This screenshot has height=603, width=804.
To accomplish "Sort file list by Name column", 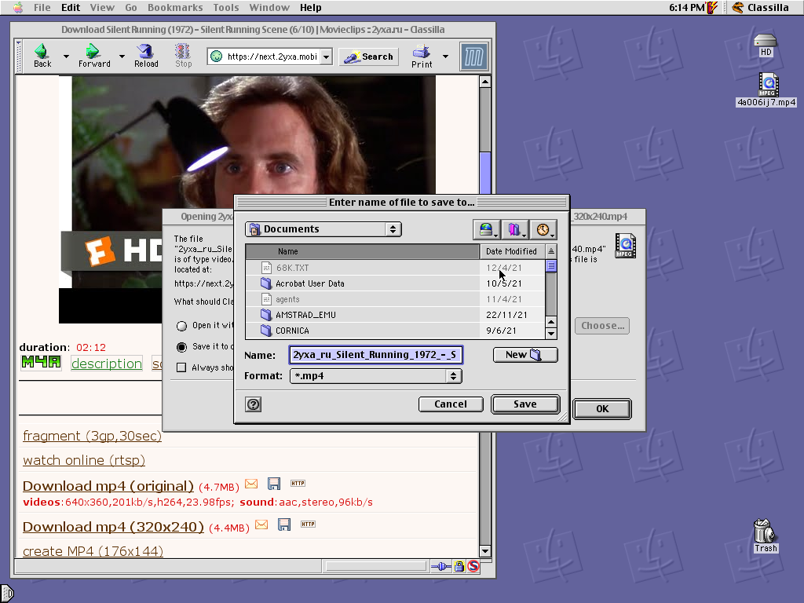I will click(x=363, y=251).
